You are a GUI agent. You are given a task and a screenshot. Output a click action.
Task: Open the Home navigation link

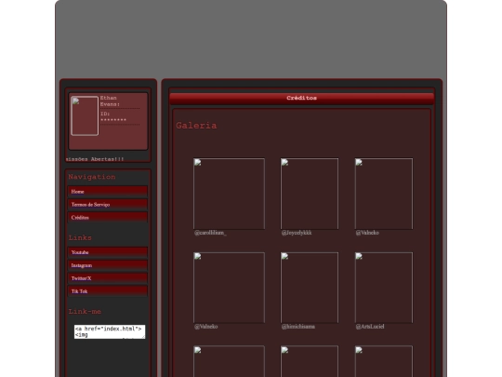(x=108, y=192)
